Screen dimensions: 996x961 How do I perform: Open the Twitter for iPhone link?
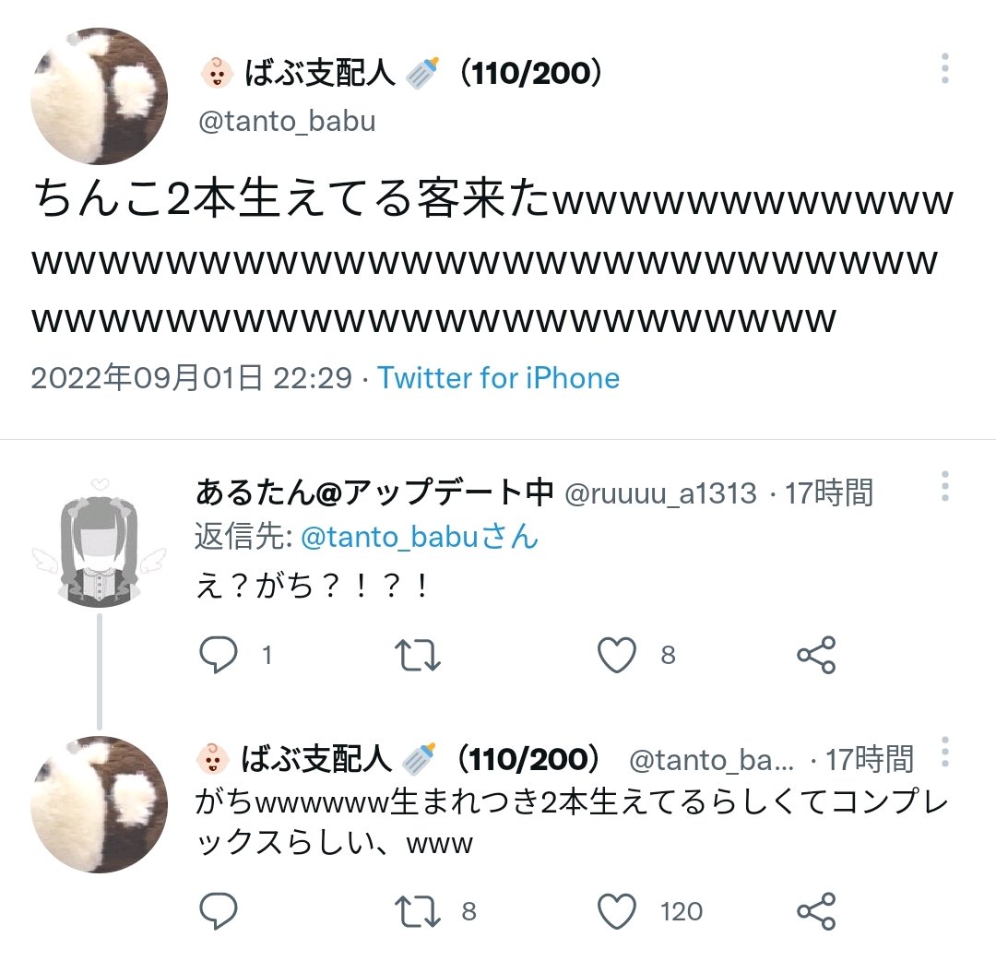(x=499, y=378)
